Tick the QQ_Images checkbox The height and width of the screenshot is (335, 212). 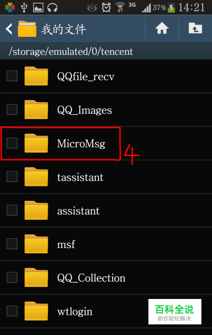12,109
